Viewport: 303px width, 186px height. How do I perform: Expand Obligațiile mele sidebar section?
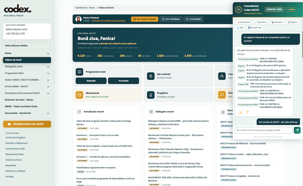click(48, 66)
